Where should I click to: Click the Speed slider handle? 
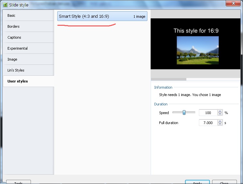coord(184,112)
